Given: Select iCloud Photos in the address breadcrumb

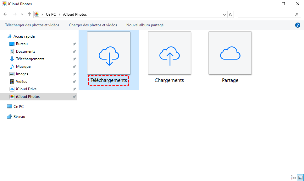Looking at the screenshot, I should click(x=75, y=14).
